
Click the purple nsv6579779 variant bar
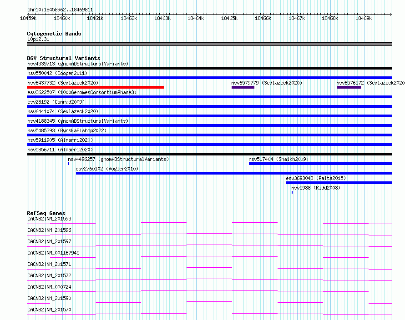pos(243,87)
